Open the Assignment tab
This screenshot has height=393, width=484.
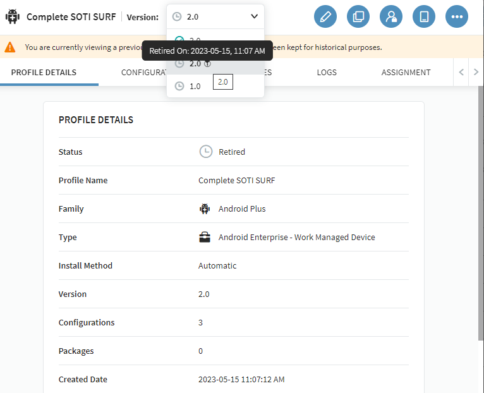tap(406, 73)
